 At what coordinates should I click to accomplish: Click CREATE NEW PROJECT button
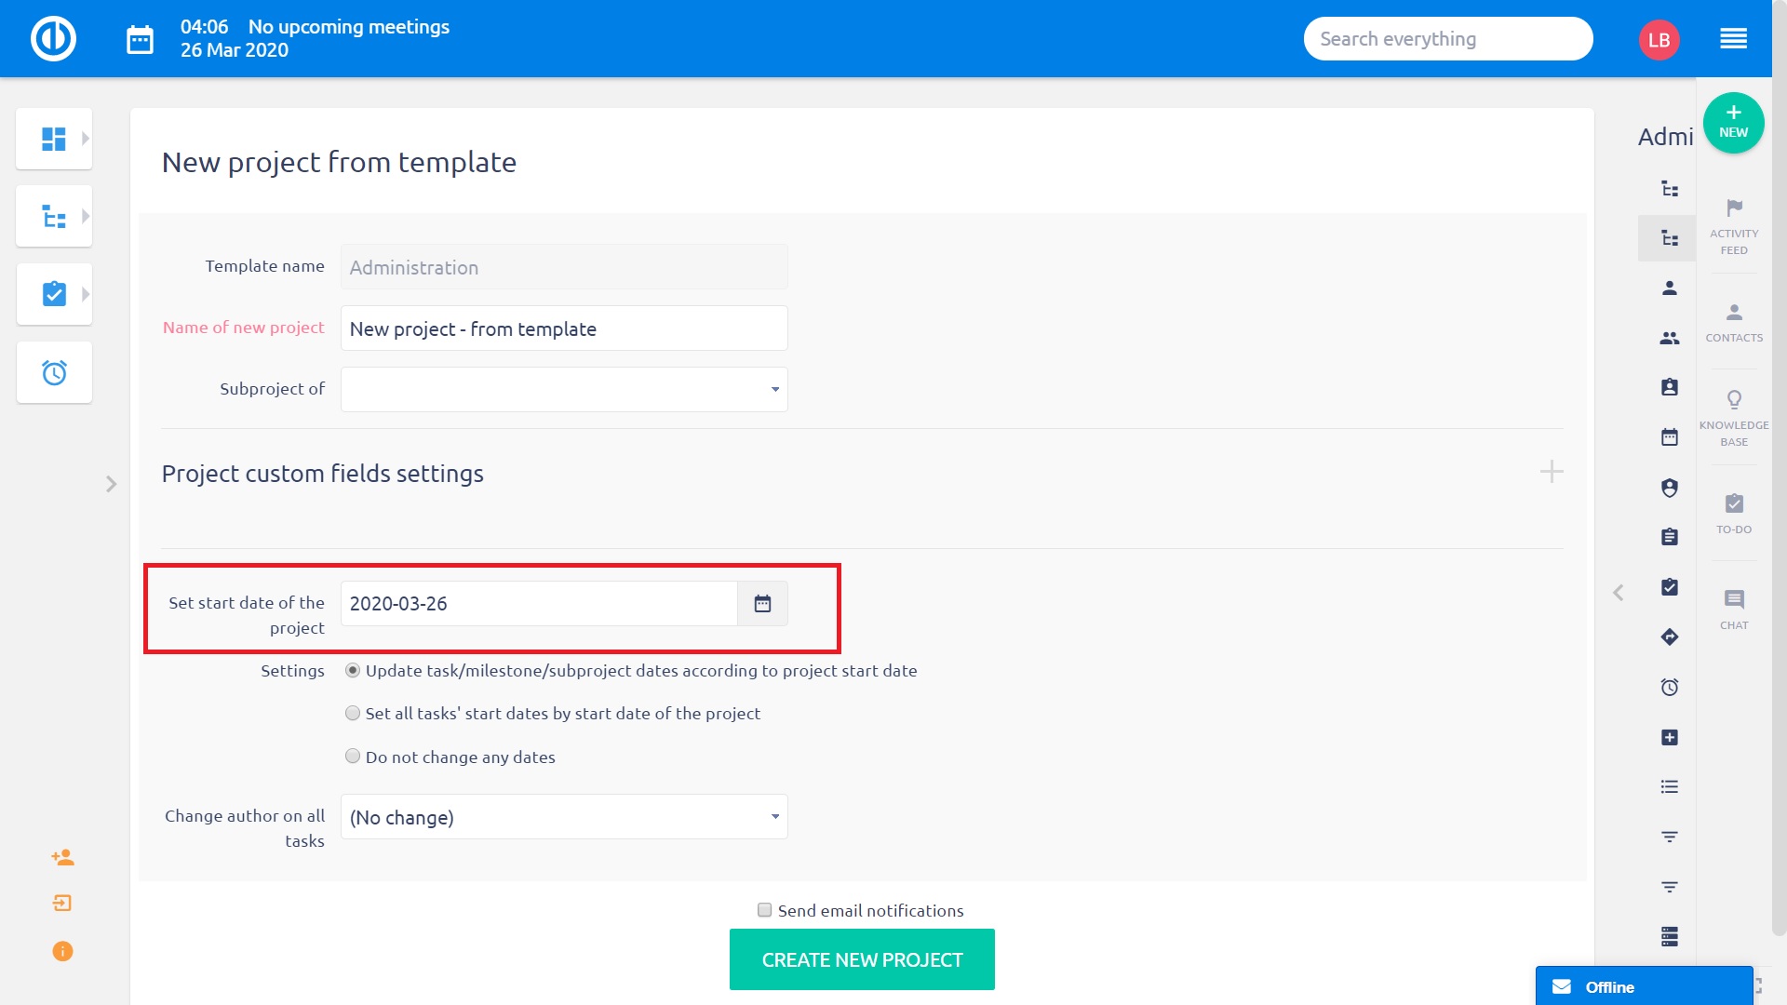862,959
